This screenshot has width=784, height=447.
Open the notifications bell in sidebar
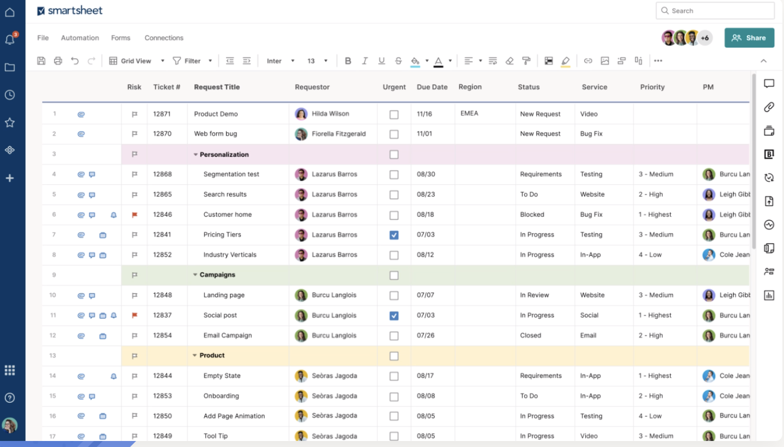tap(10, 39)
